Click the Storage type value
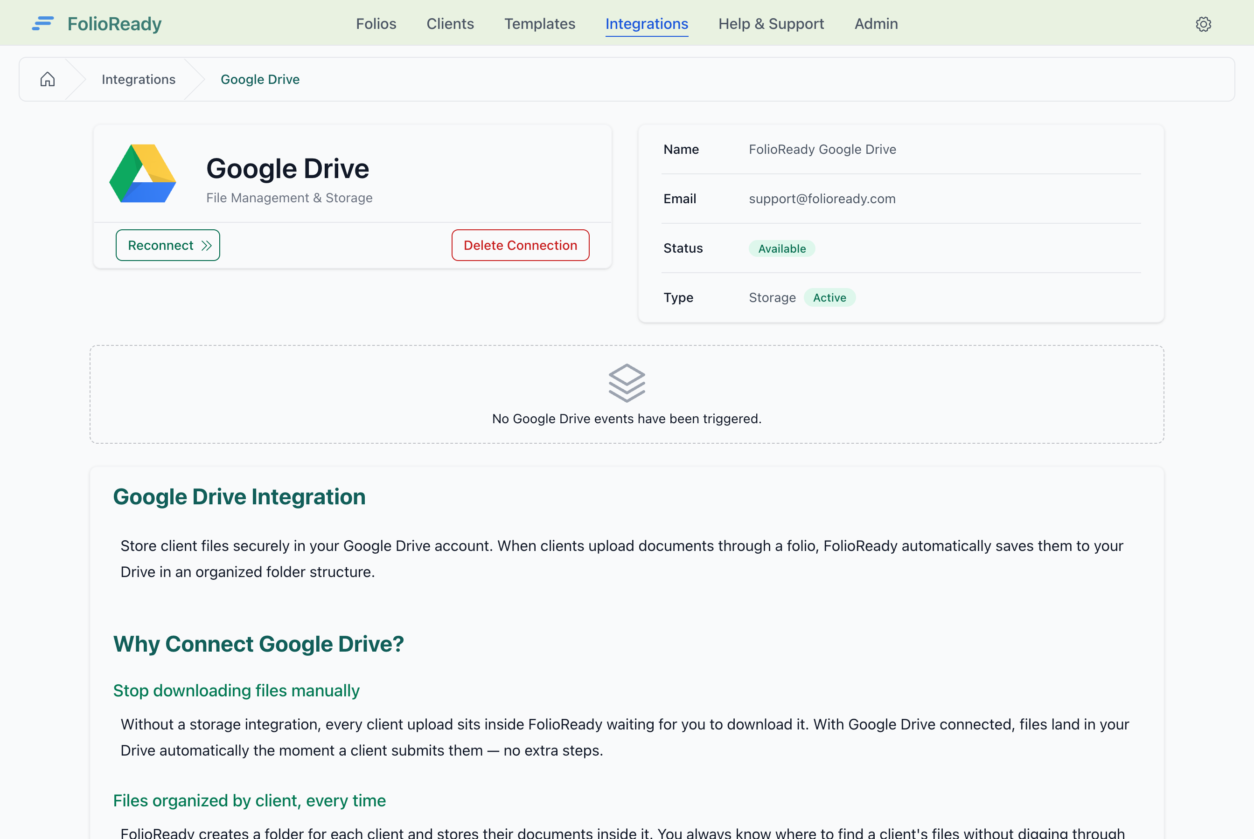1254x839 pixels. (772, 297)
